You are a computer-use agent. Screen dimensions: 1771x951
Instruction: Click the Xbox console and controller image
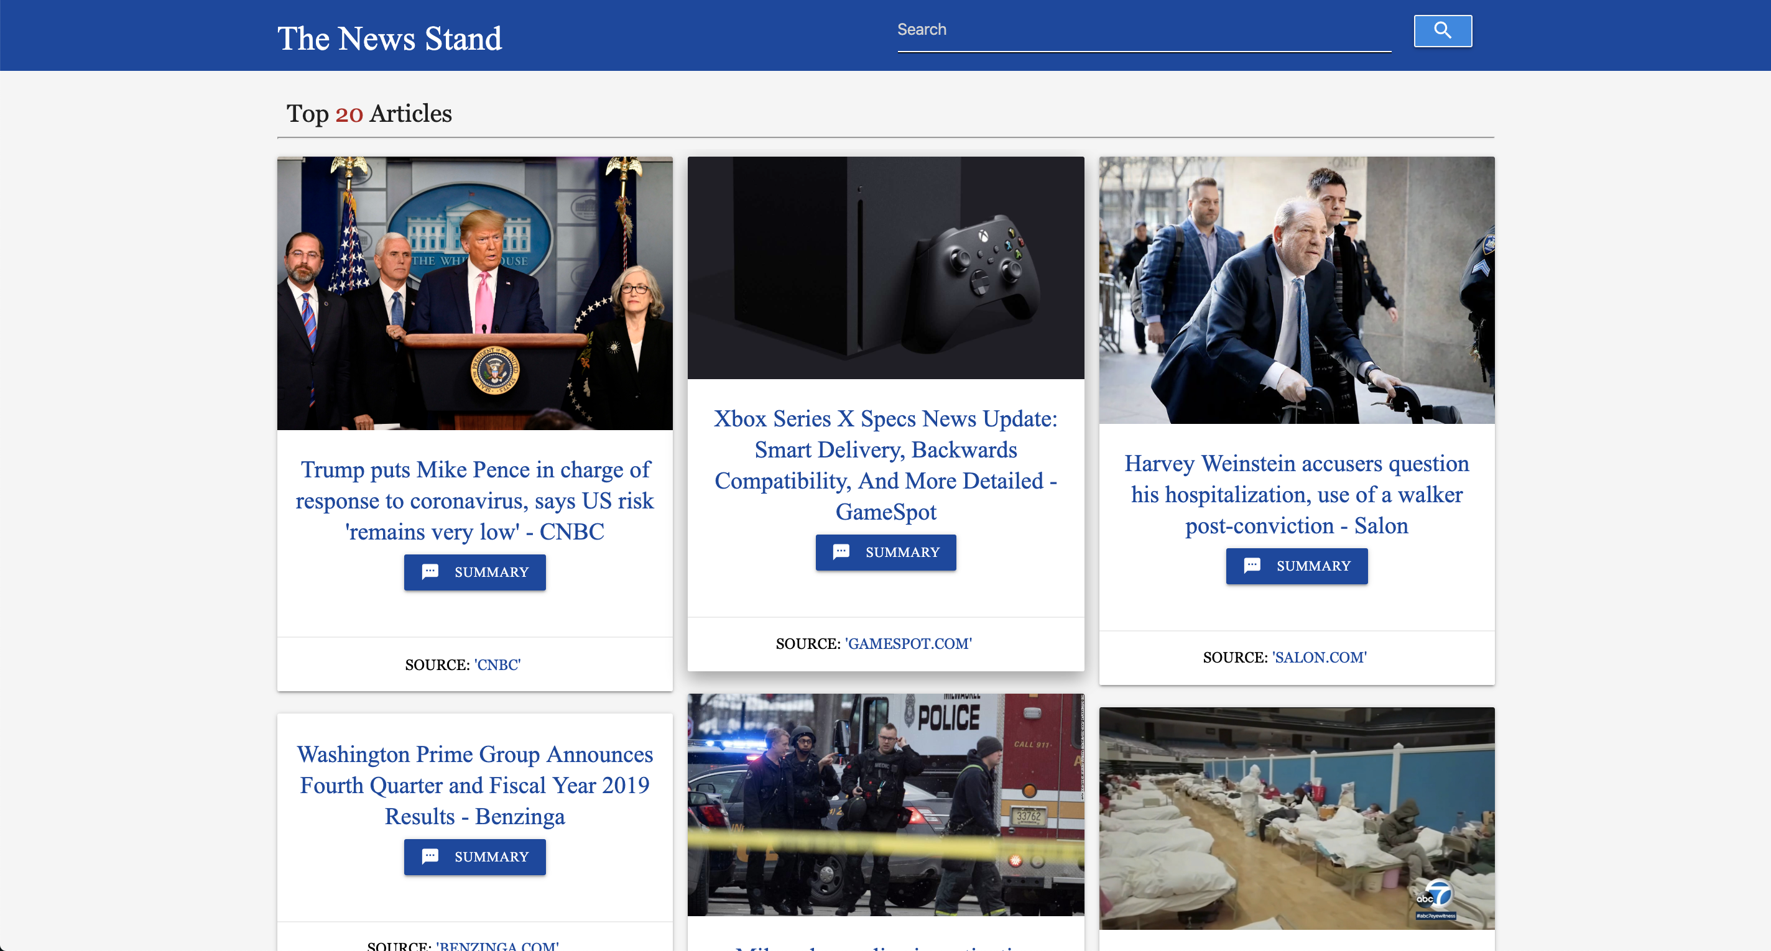[885, 268]
